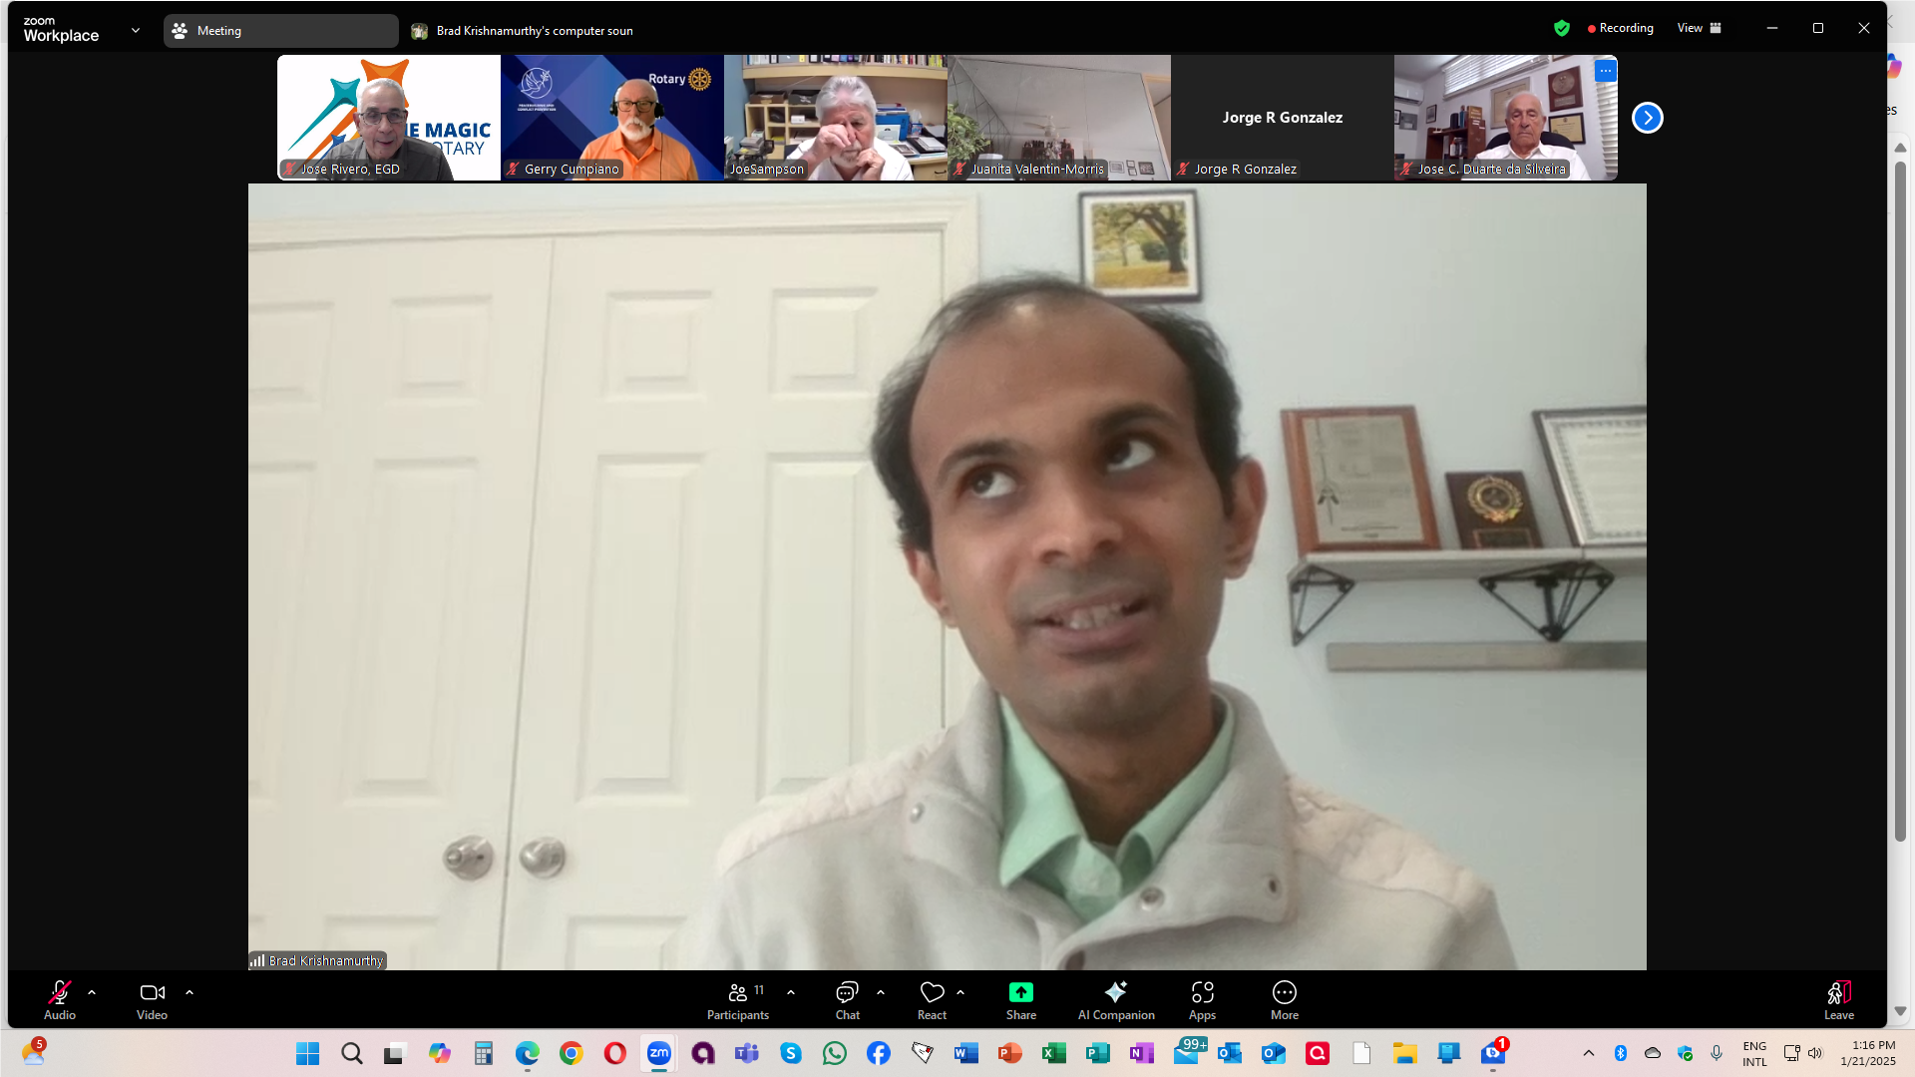Select the Meeting tab

click(x=279, y=31)
